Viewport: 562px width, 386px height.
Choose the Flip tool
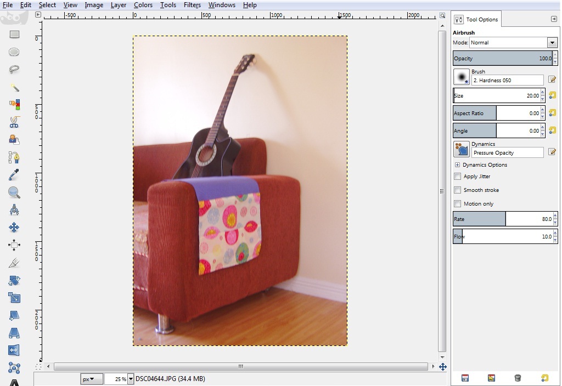[x=14, y=350]
